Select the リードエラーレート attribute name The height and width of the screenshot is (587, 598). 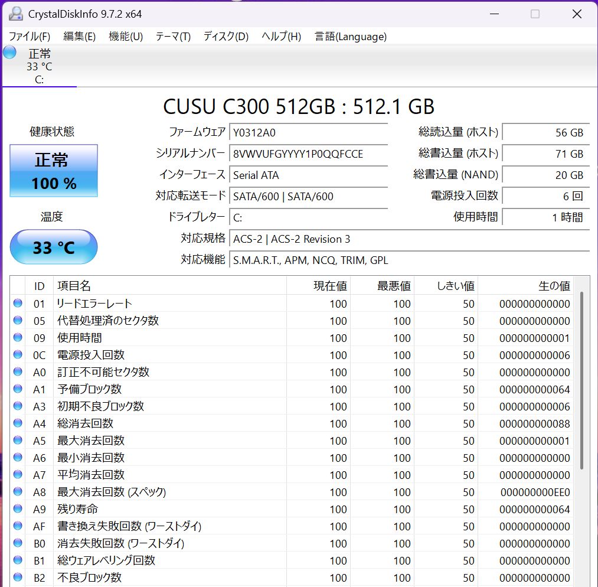[x=94, y=304]
